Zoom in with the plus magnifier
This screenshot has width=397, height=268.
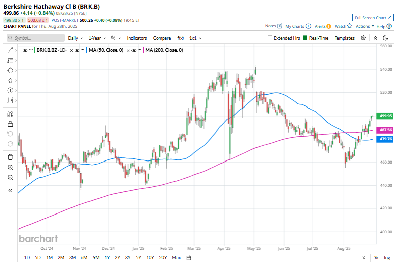pos(10,167)
